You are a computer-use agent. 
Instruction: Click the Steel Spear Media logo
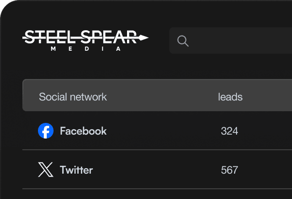[86, 40]
